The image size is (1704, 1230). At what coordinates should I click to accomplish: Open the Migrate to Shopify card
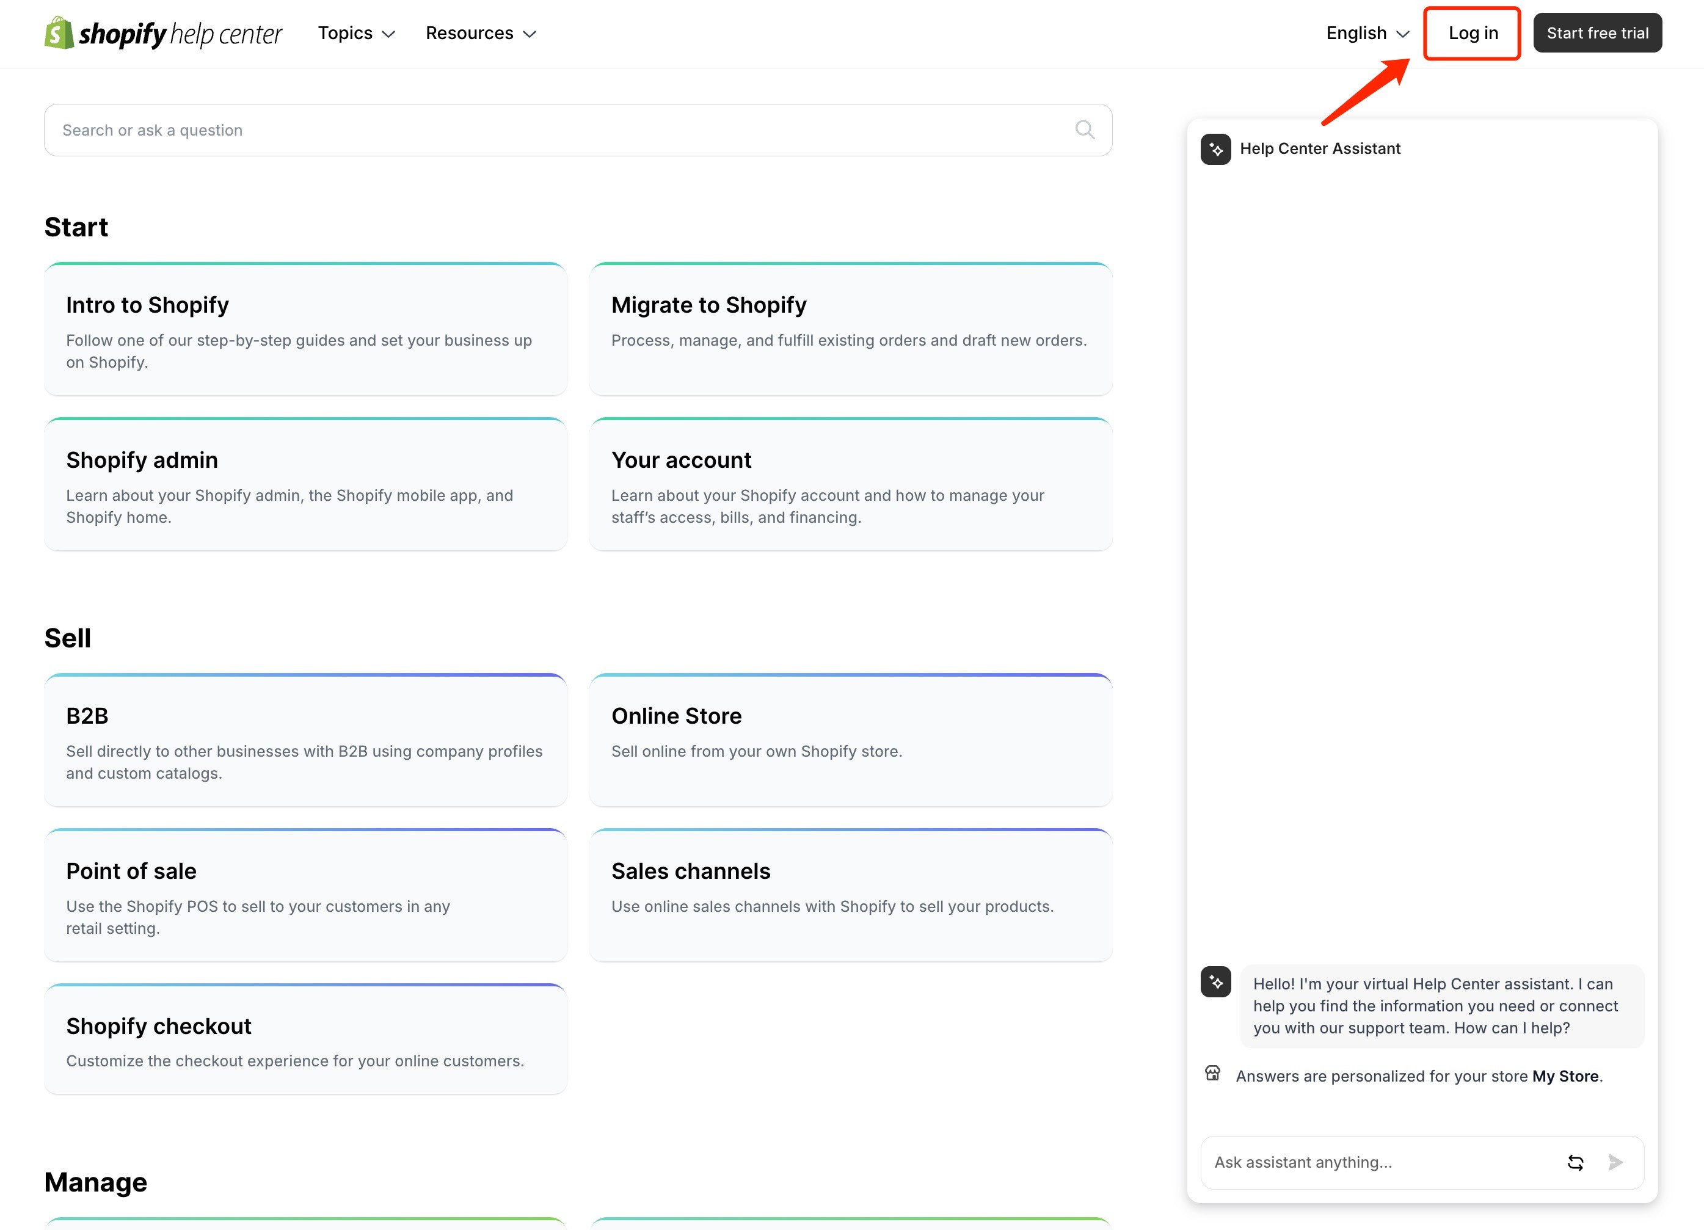point(850,329)
